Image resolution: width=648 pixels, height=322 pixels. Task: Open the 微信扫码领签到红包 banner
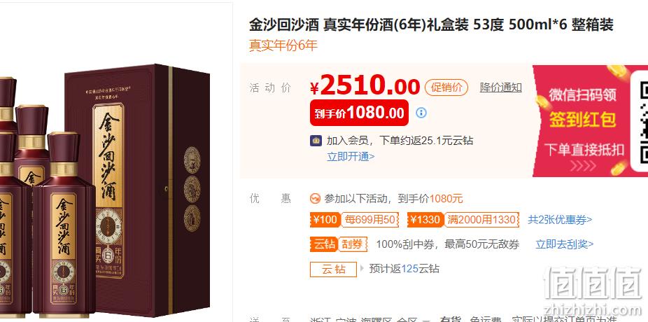tap(590, 121)
